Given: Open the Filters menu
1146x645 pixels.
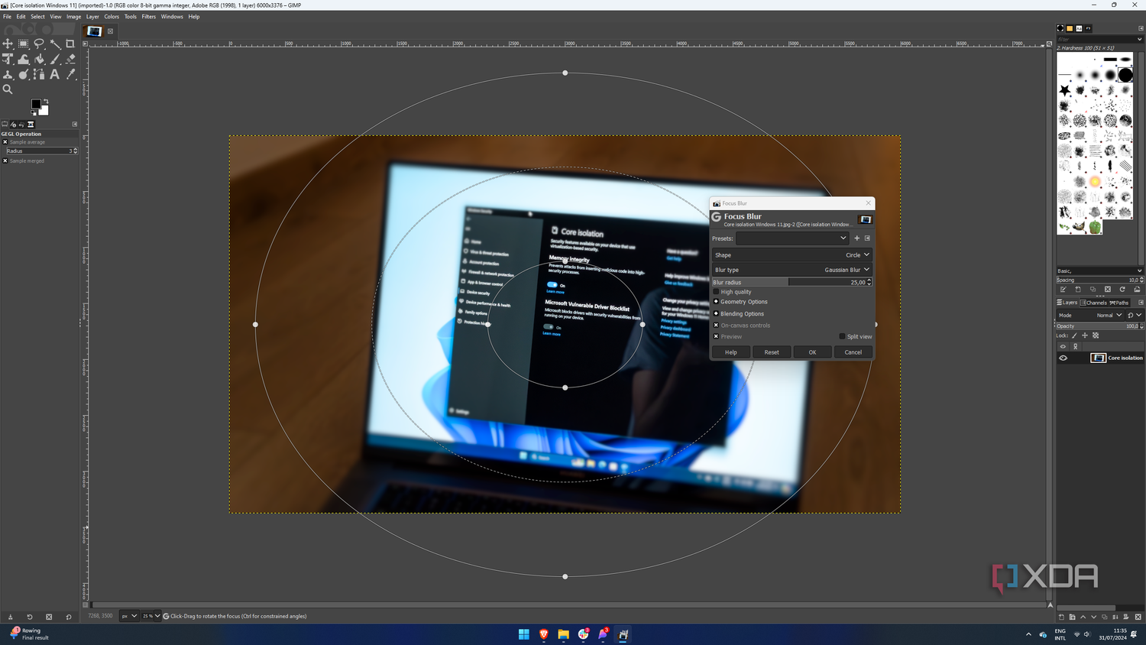Looking at the screenshot, I should coord(148,16).
